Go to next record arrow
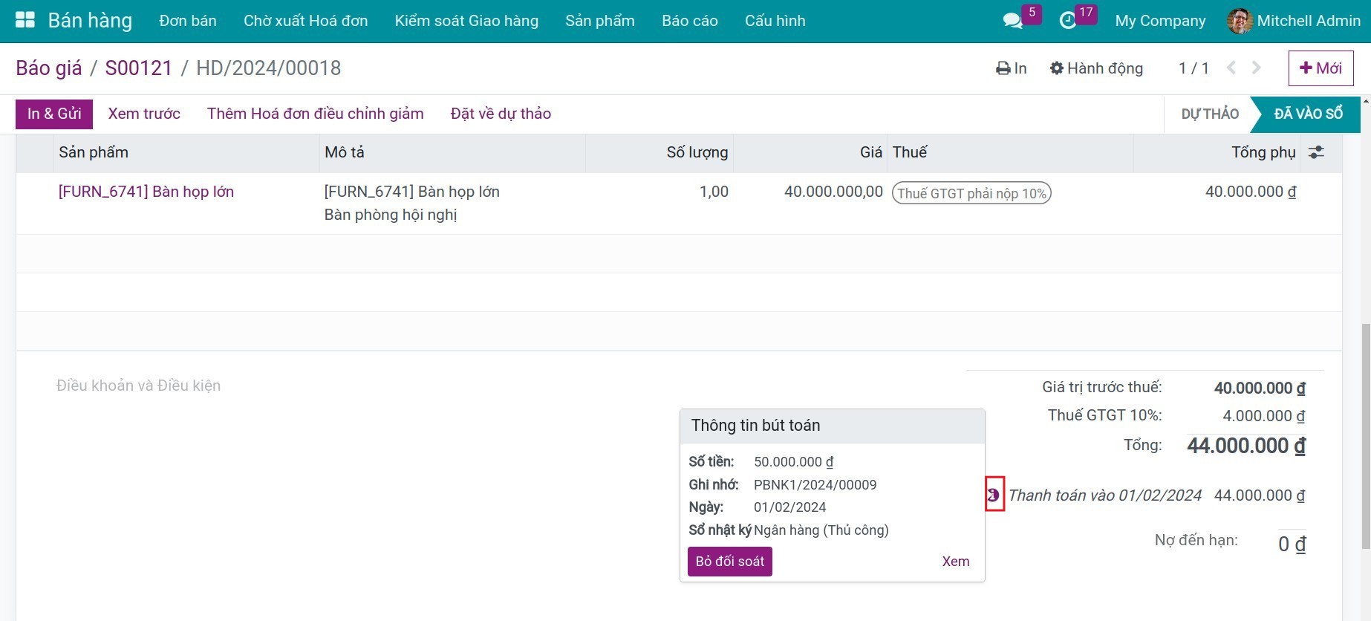This screenshot has width=1371, height=621. [x=1257, y=68]
